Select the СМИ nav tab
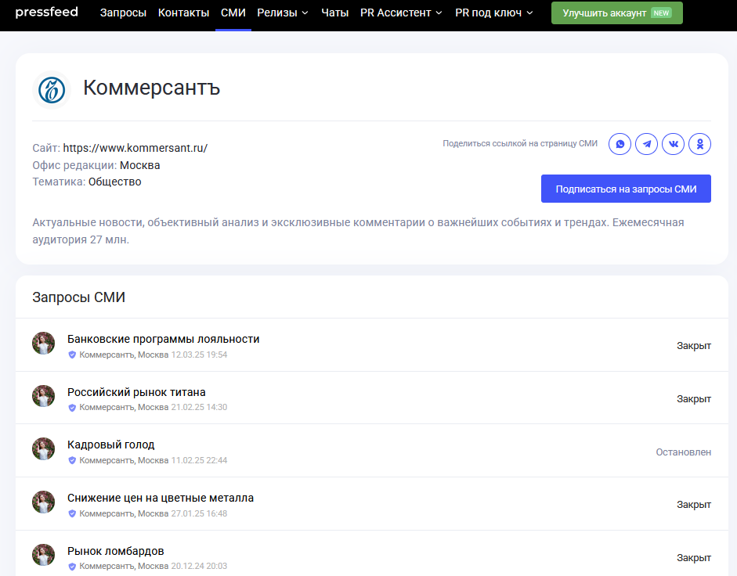Screen dimensions: 737x576 tap(233, 13)
